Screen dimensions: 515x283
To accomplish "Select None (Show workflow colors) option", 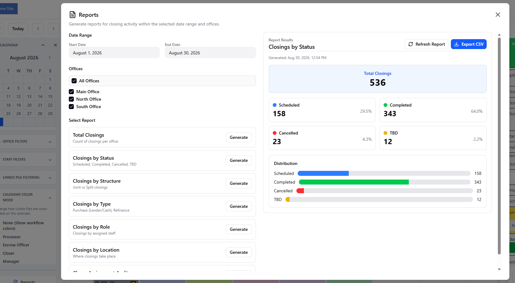I will [23, 226].
